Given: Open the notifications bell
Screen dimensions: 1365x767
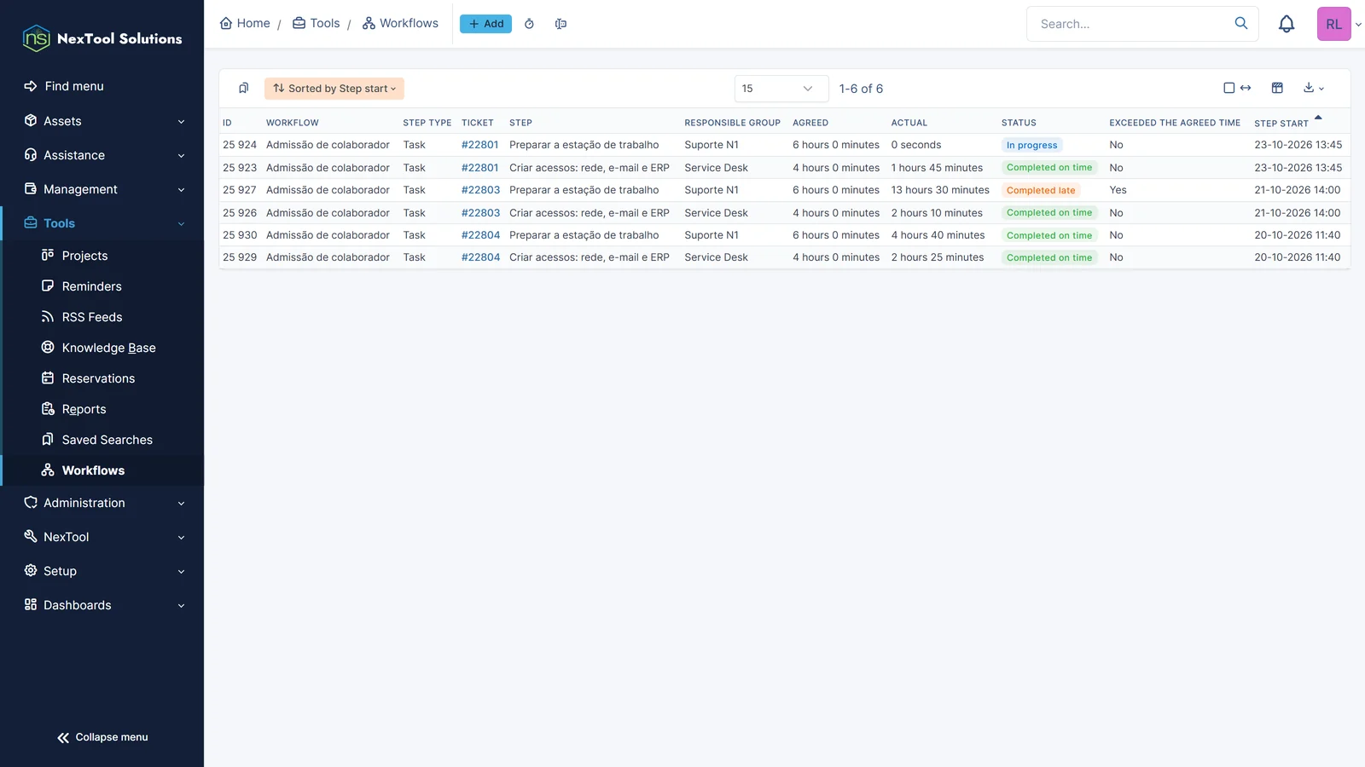Looking at the screenshot, I should point(1287,24).
